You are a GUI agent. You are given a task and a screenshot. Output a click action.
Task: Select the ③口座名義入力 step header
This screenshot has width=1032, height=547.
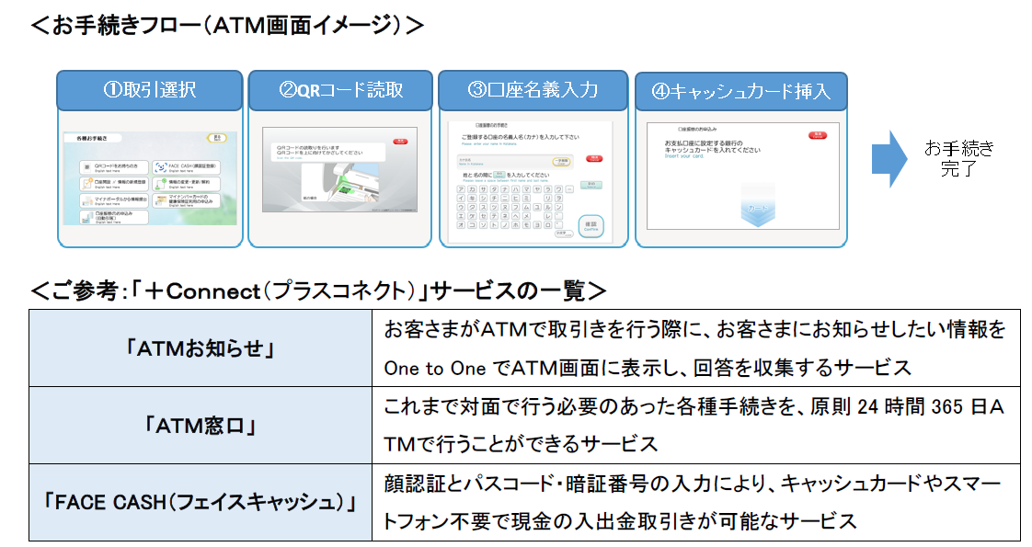tap(533, 90)
